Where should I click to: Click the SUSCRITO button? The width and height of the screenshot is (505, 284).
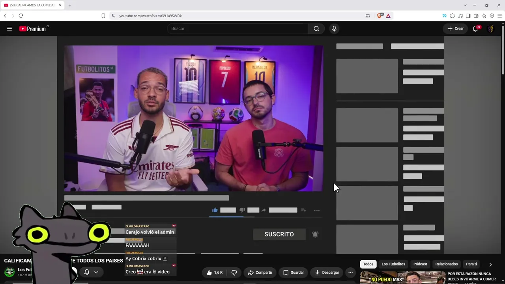(x=279, y=234)
